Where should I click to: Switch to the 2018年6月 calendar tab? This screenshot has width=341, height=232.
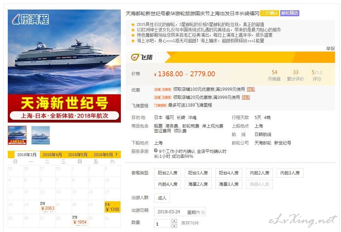click(x=103, y=155)
